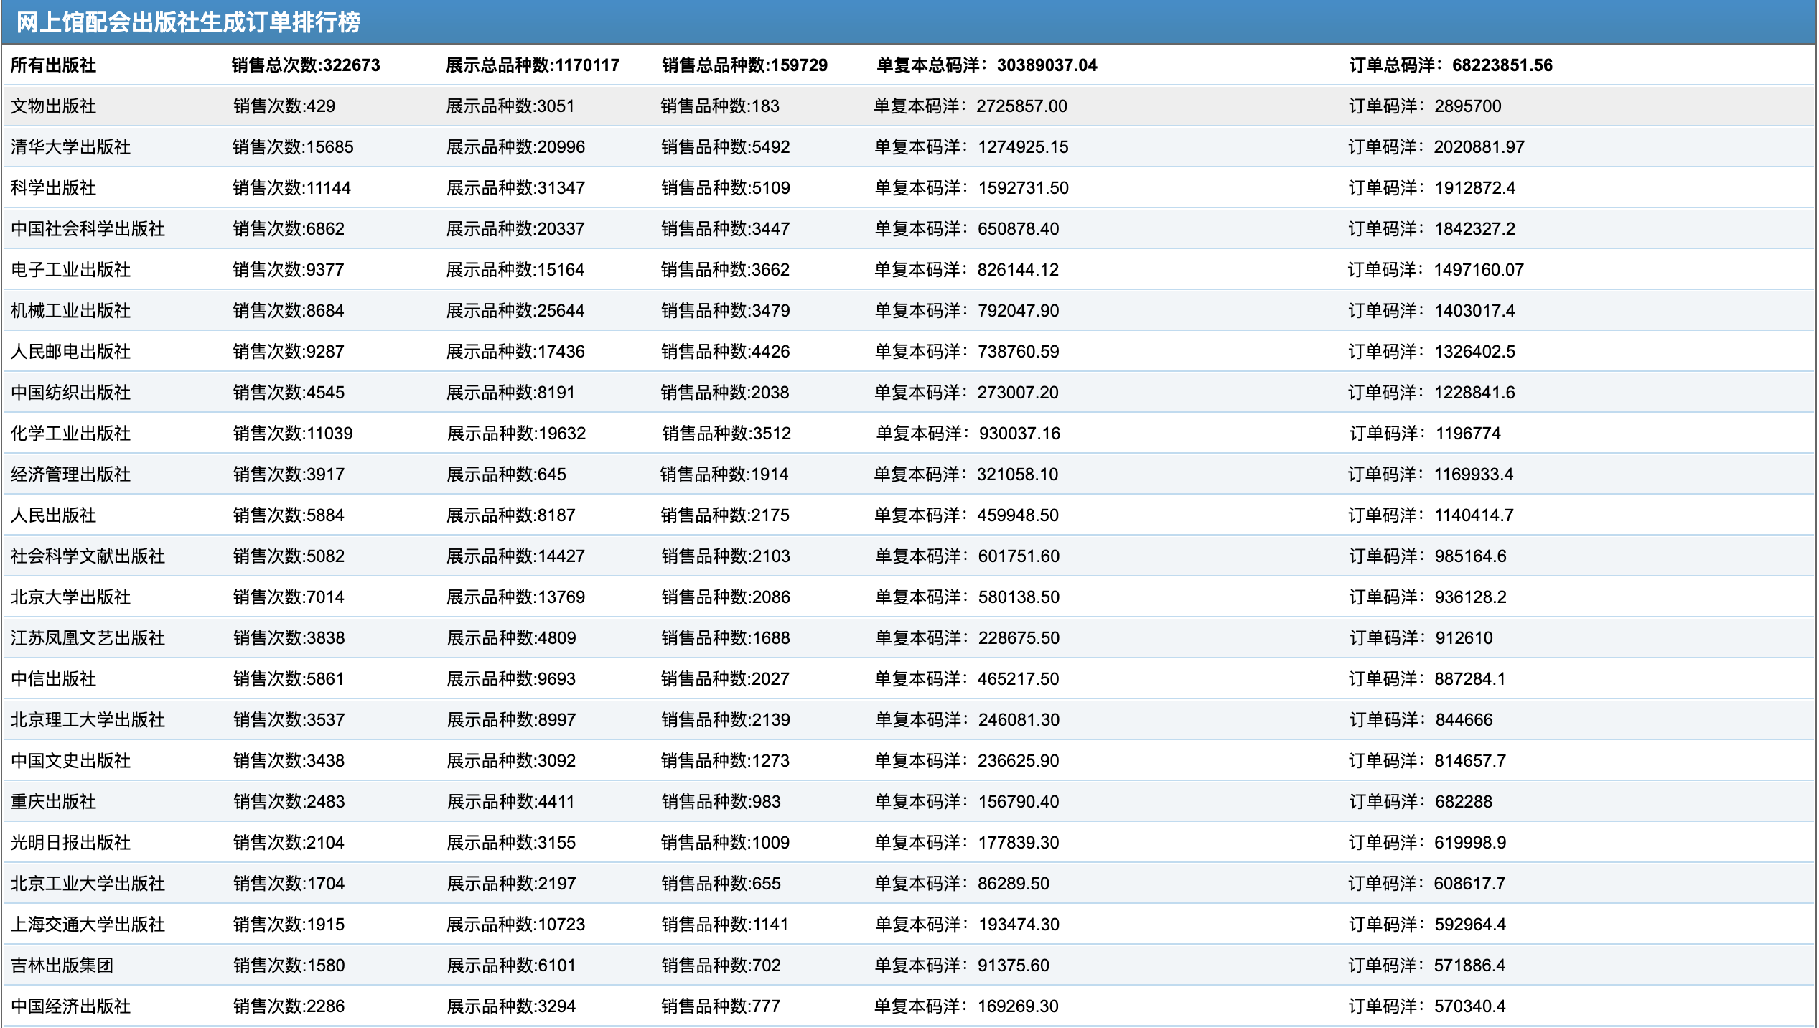Click the 经济管理出版社 publisher
This screenshot has width=1819, height=1028.
(x=70, y=475)
